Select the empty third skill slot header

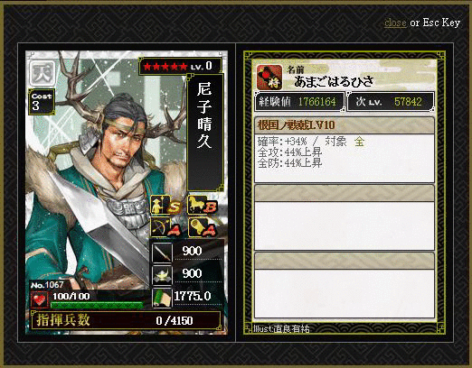pos(345,261)
